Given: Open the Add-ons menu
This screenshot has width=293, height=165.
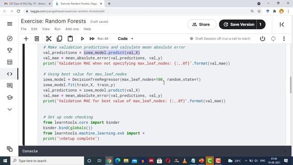Looking at the screenshot, I should tap(72, 29).
